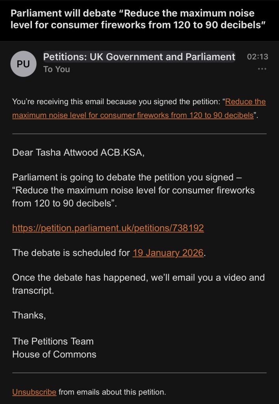Viewport: 279px width, 404px height.
Task: Tap the PU sender avatar
Action: coord(23,64)
